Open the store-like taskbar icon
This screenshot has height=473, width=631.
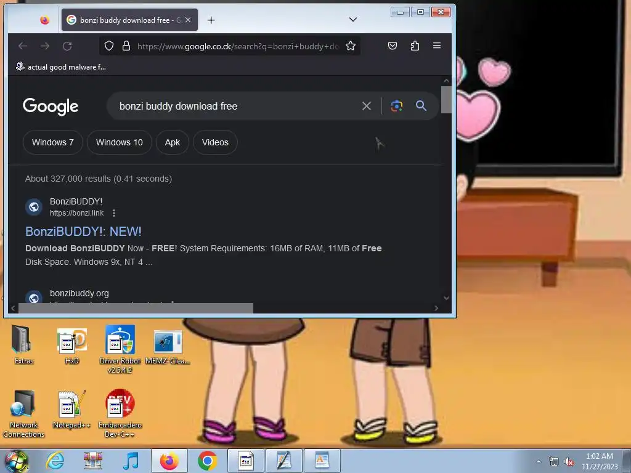pyautogui.click(x=93, y=461)
